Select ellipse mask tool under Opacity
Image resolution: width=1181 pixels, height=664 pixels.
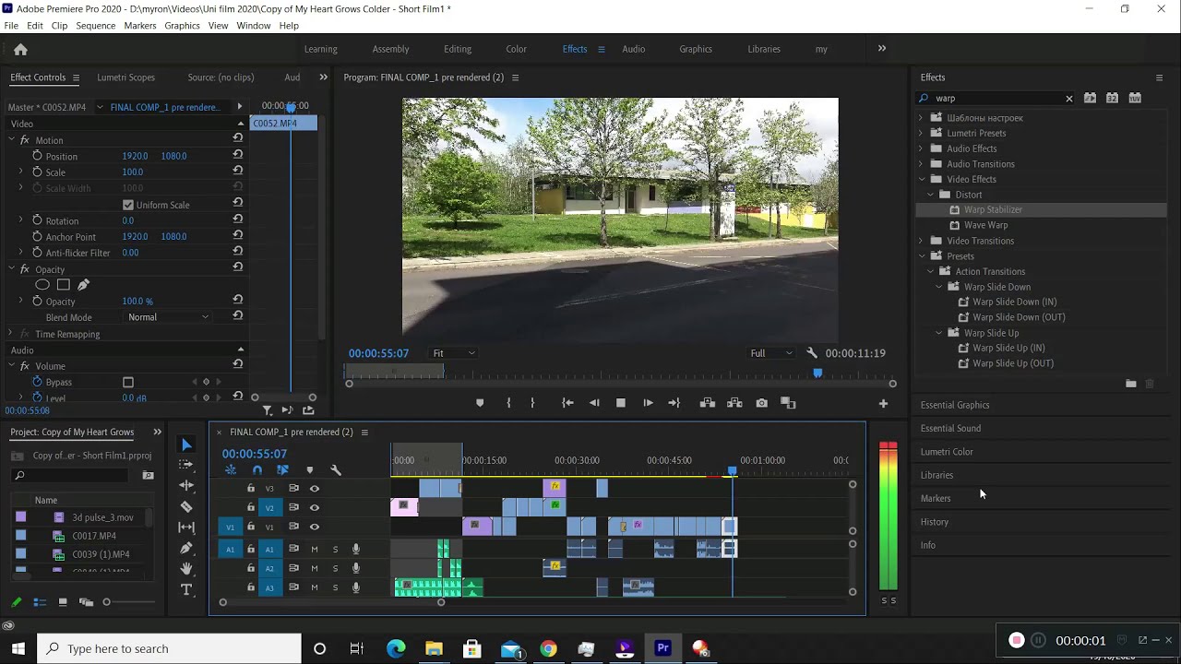click(x=42, y=285)
